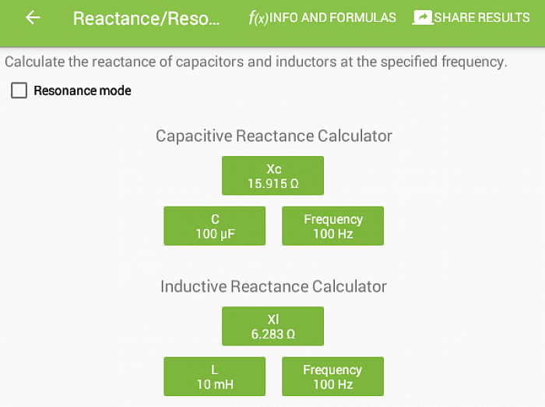
Task: Click the share arrow icon
Action: (422, 17)
